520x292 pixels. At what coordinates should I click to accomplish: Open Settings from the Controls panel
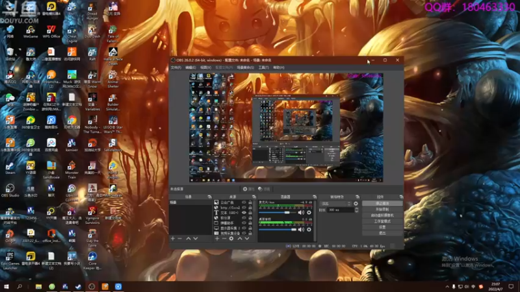(382, 227)
